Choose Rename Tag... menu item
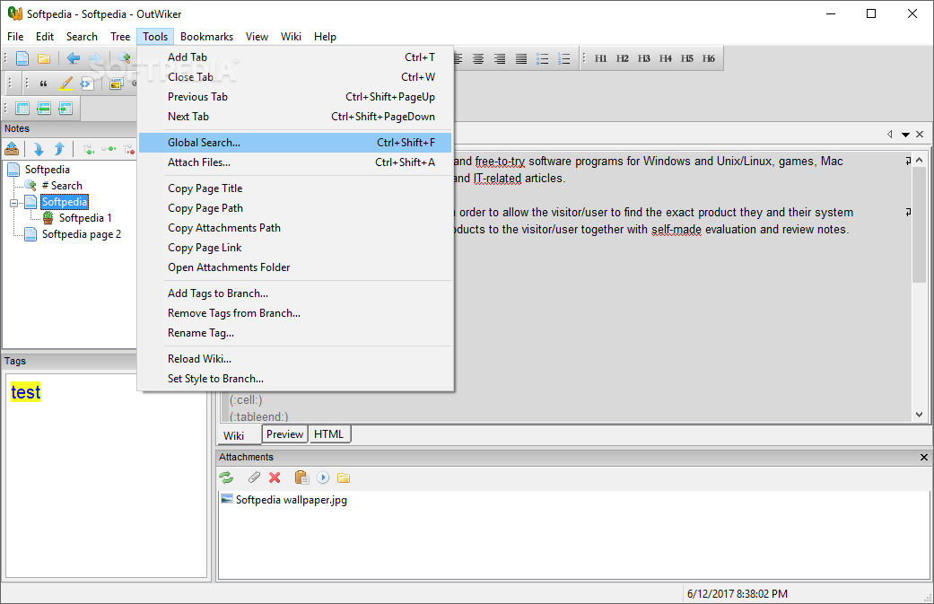934x604 pixels. [295, 333]
